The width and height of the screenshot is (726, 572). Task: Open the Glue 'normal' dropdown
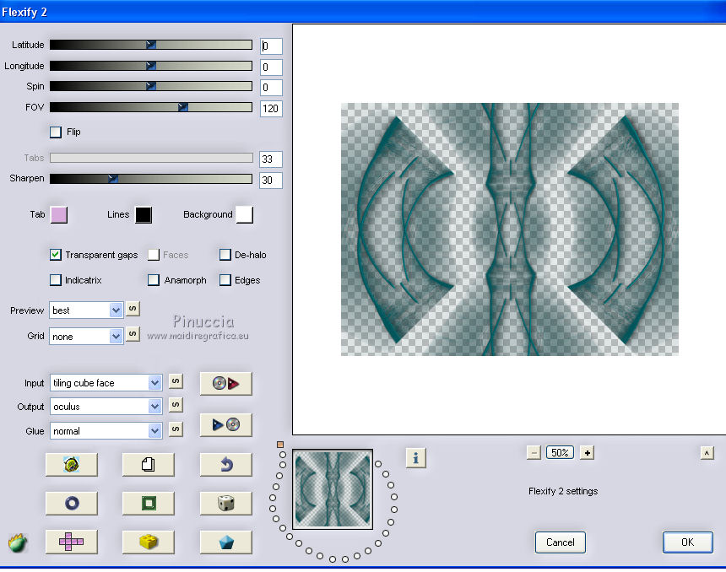pyautogui.click(x=106, y=431)
